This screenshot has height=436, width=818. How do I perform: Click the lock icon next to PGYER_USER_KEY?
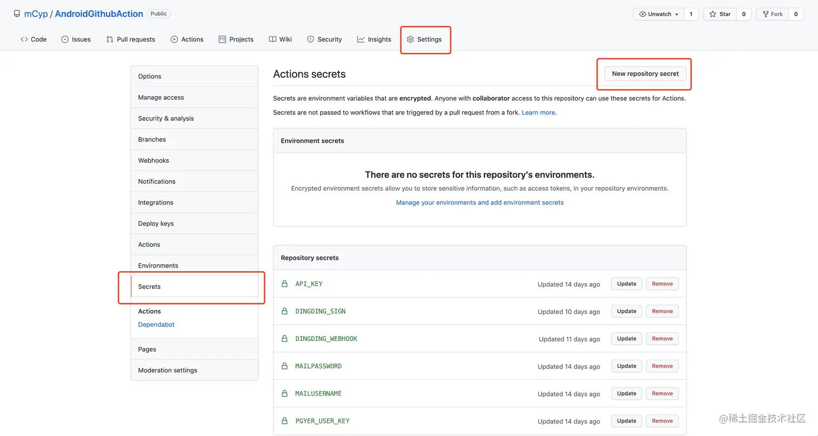[285, 421]
